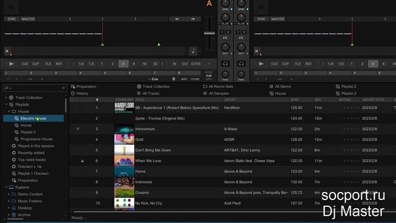Image resolution: width=396 pixels, height=223 pixels.
Task: Click the deck A volume fader
Action: pyautogui.click(x=209, y=33)
